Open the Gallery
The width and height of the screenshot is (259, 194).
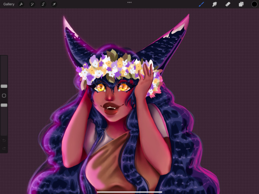pyautogui.click(x=9, y=4)
